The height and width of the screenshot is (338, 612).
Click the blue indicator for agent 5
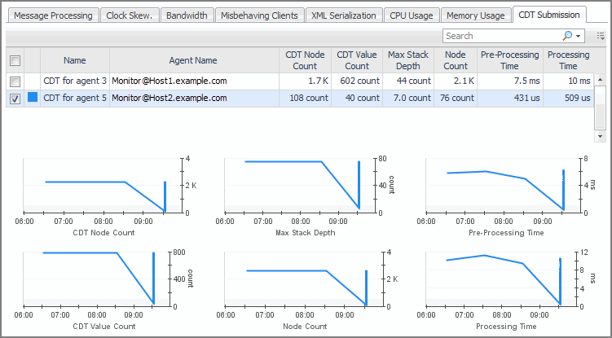[33, 98]
